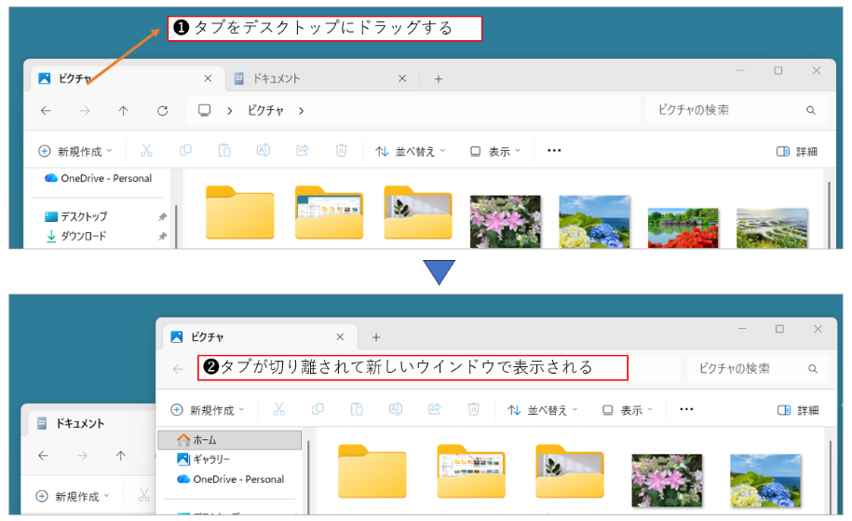
Task: Select the pink hydrangea photo thumbnail in top window
Action: (505, 221)
